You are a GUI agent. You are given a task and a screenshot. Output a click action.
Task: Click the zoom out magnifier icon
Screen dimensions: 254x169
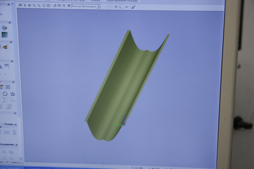(x=39, y=6)
